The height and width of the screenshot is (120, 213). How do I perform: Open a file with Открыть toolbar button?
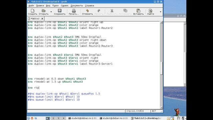tap(44, 12)
